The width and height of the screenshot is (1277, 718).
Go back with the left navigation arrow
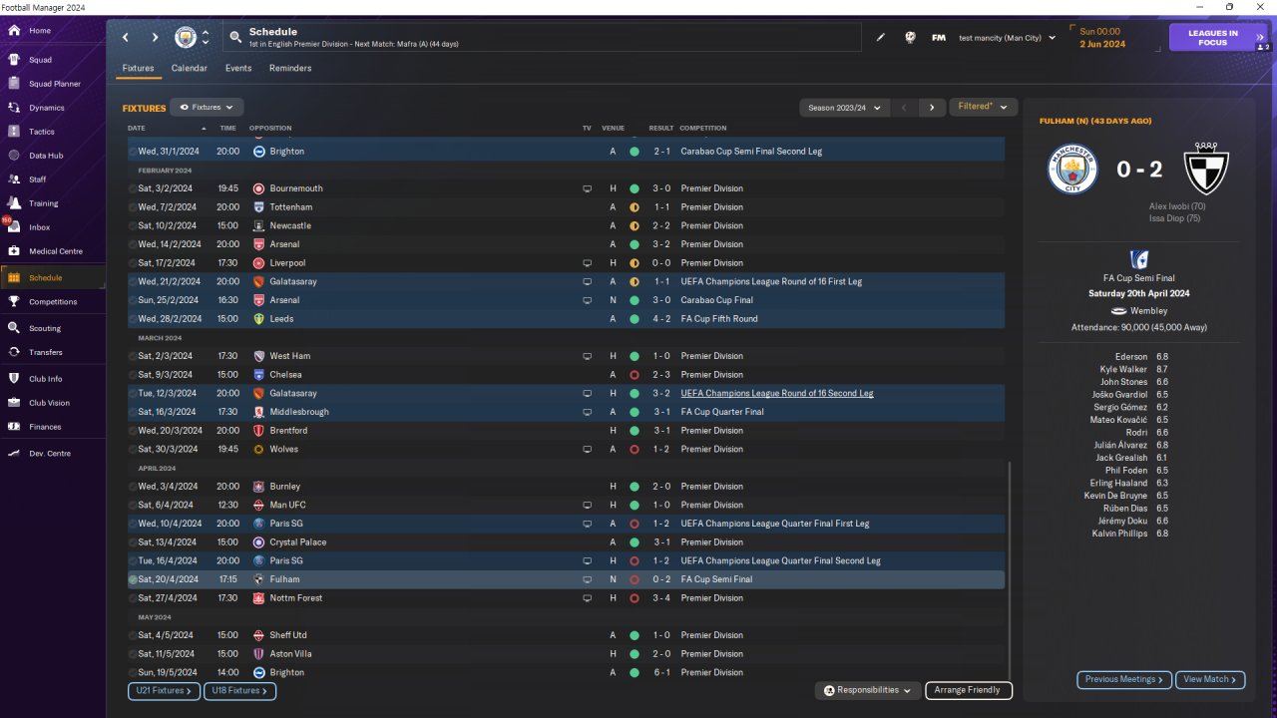pos(126,38)
